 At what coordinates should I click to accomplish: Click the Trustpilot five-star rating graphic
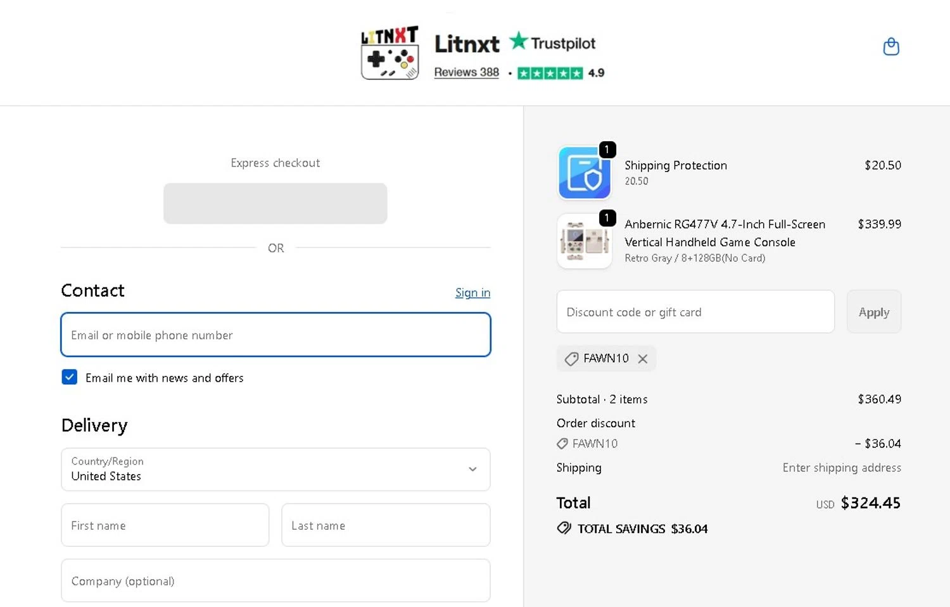coord(550,73)
